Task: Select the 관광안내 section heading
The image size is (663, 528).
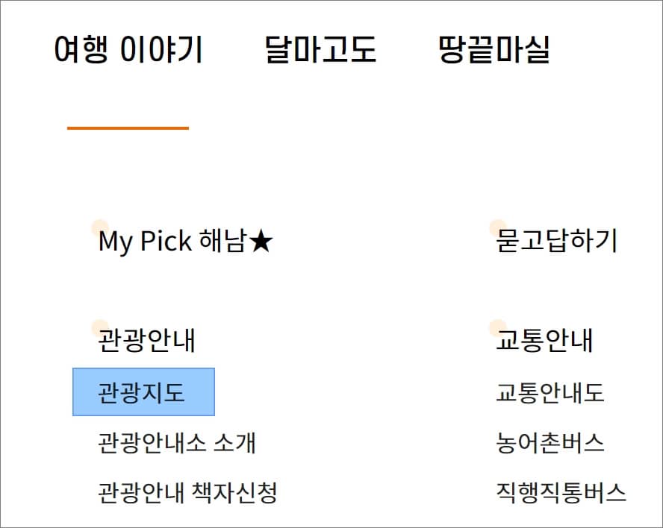Action: (146, 341)
